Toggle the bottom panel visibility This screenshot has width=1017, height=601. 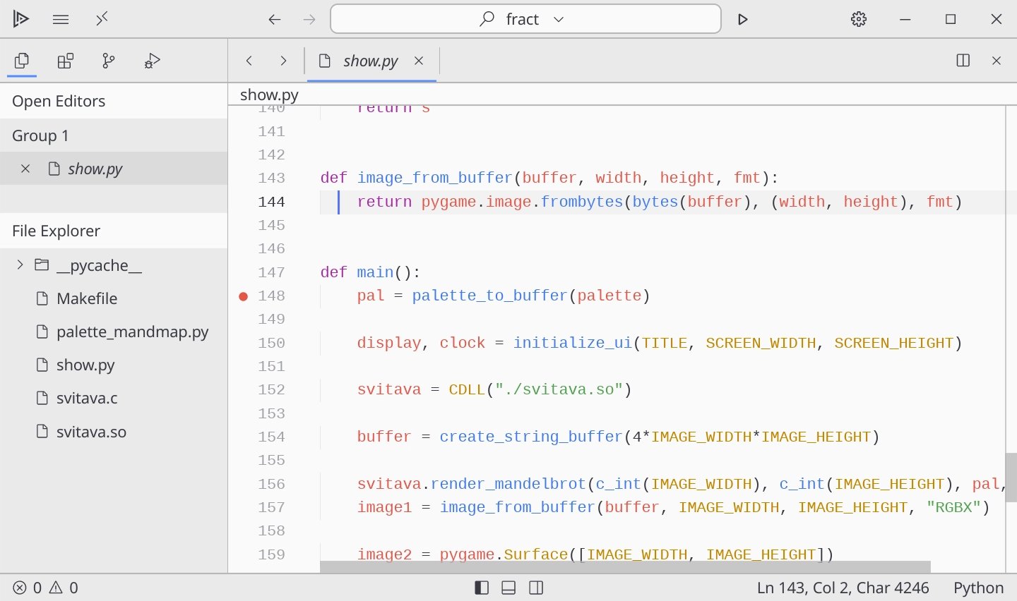tap(509, 588)
